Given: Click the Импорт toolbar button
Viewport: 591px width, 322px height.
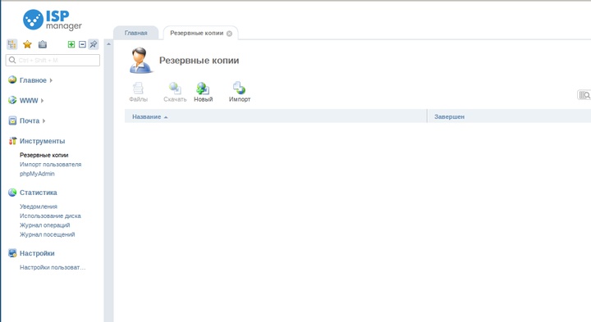Looking at the screenshot, I should pyautogui.click(x=240, y=92).
